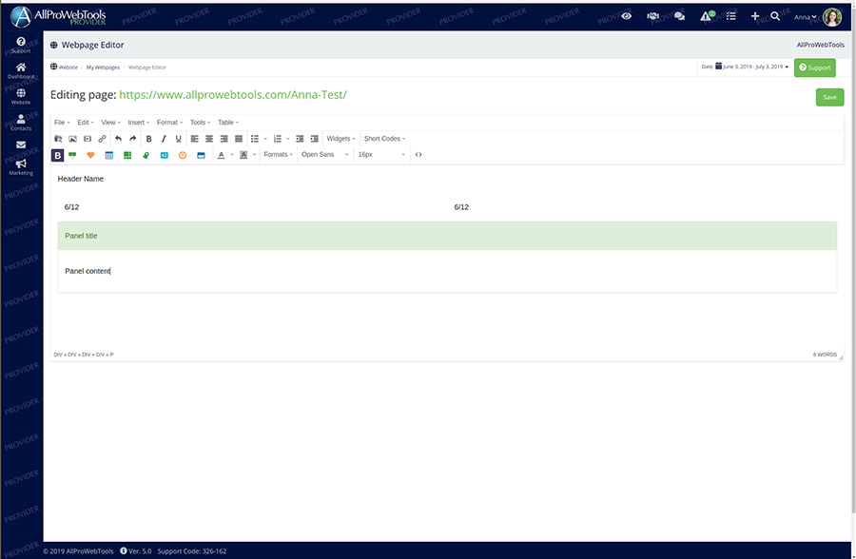Align text left

[x=194, y=139]
